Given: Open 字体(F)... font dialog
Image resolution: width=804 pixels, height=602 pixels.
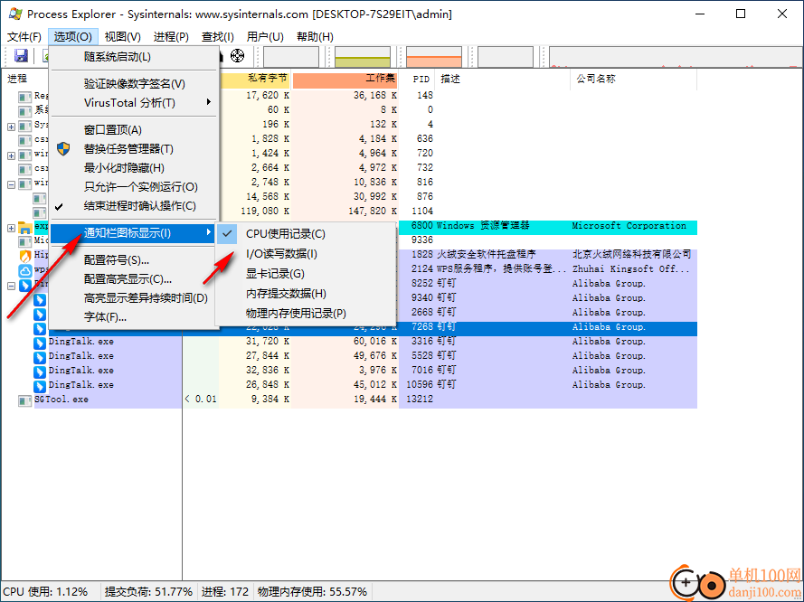Looking at the screenshot, I should point(134,317).
